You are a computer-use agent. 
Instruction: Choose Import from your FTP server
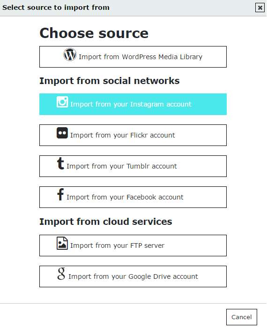(x=133, y=246)
